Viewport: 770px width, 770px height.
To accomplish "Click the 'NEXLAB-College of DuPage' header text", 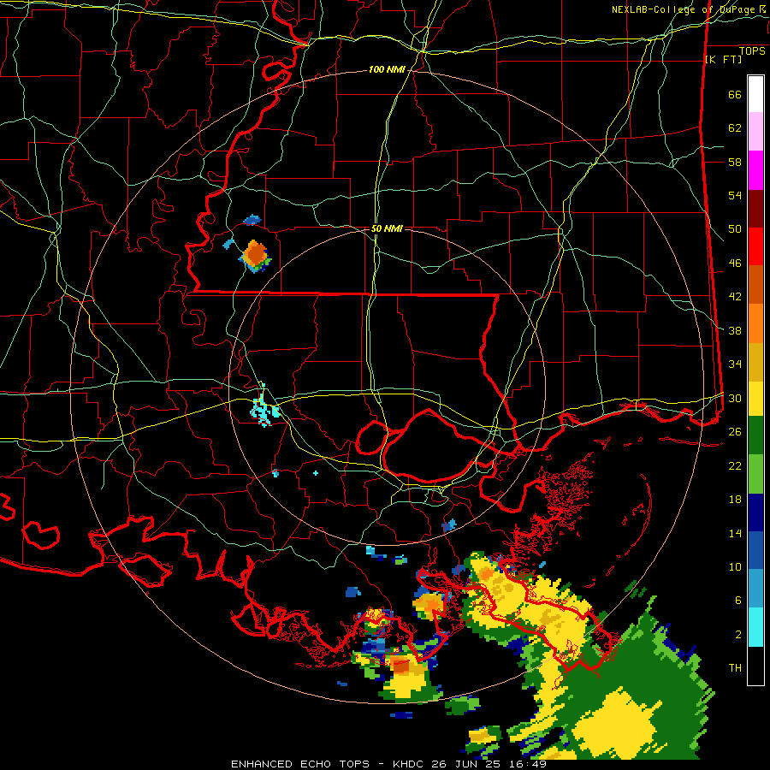I will 684,9.
